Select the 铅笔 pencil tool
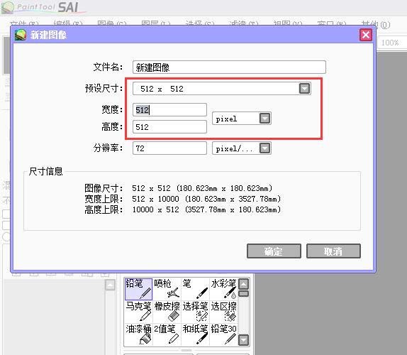Screen dimensions: 407x355 tap(138, 289)
